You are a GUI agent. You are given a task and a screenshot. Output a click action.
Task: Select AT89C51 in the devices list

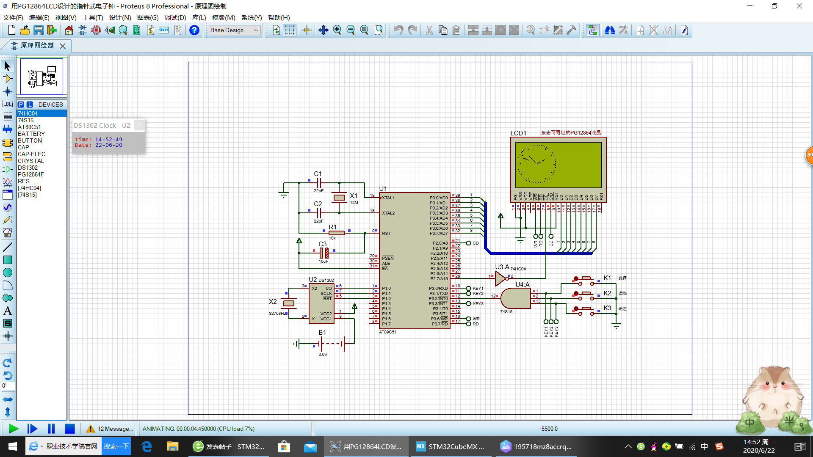41,127
